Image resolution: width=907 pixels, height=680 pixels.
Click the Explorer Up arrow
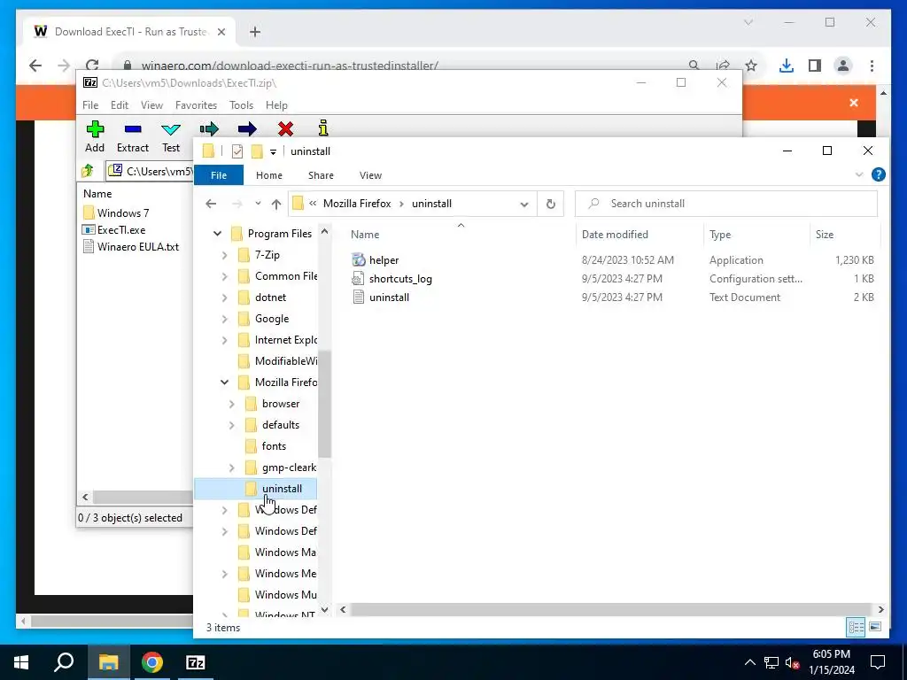pyautogui.click(x=276, y=204)
